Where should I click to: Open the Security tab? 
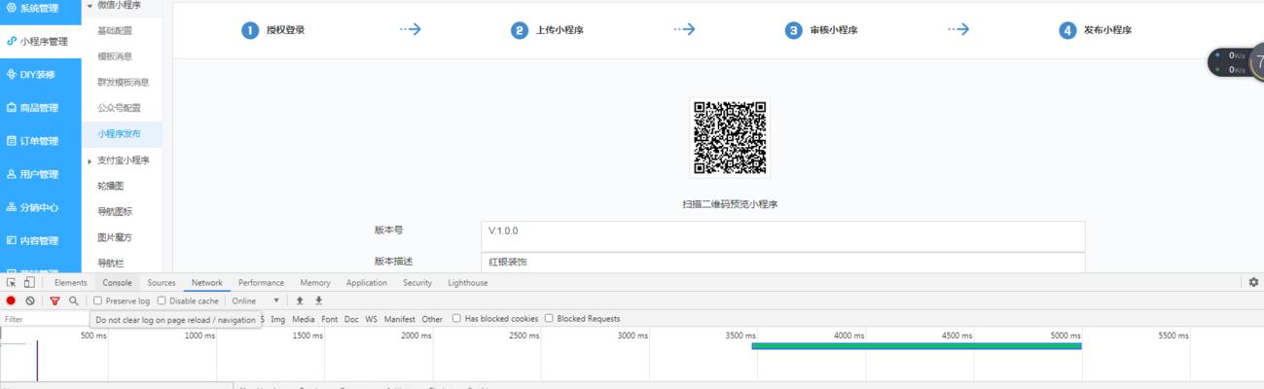pos(417,283)
